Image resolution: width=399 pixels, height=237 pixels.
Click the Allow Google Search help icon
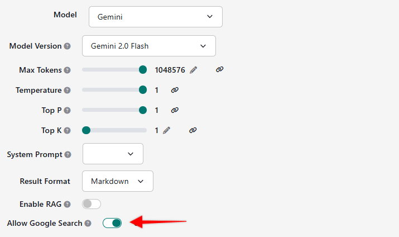pos(88,224)
